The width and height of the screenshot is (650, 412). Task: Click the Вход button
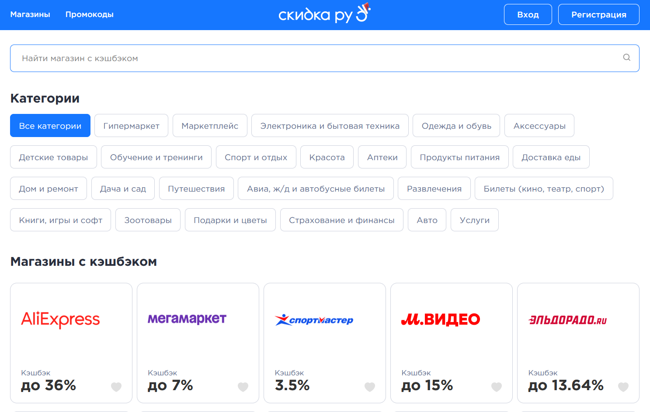click(x=528, y=14)
